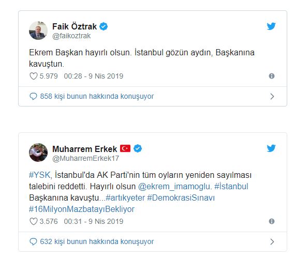Follow the #16MilyonMazbatayıBekliyor hashtag
This screenshot has width=295, height=258.
click(x=82, y=209)
